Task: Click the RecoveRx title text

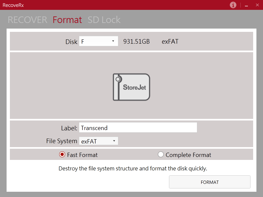Action: pos(13,5)
